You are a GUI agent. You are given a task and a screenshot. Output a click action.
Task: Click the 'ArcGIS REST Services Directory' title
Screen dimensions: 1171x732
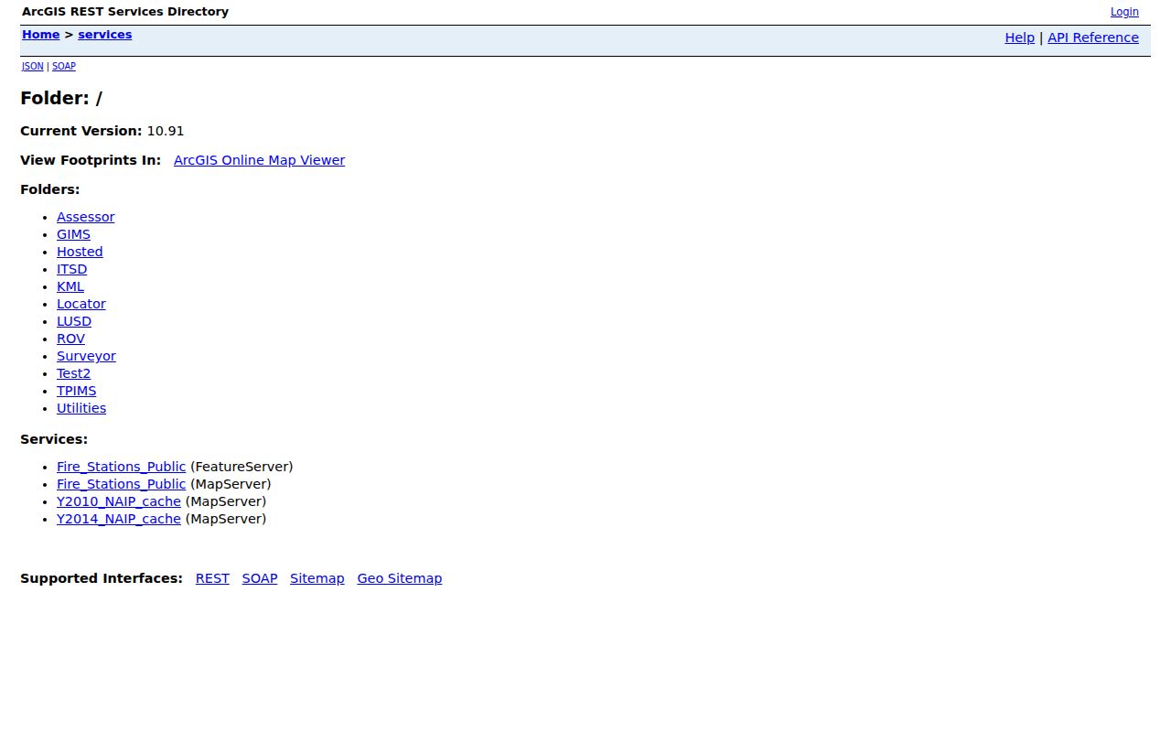tap(125, 12)
